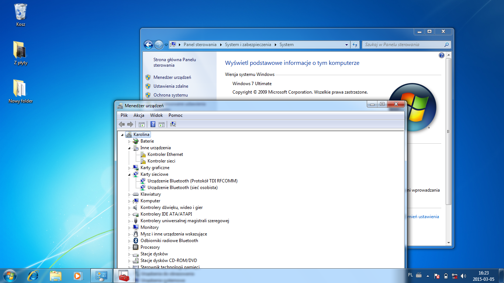Viewport: 504px width, 283px height.
Task: Open Windows Explorer from taskbar
Action: pos(56,276)
